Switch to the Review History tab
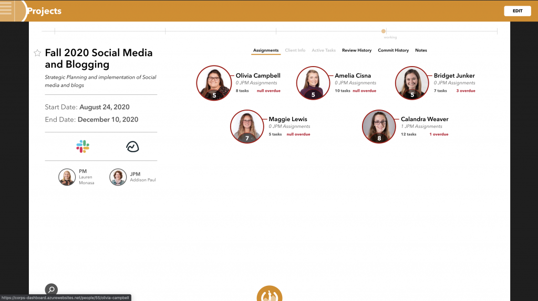This screenshot has height=301, width=538. [x=357, y=50]
